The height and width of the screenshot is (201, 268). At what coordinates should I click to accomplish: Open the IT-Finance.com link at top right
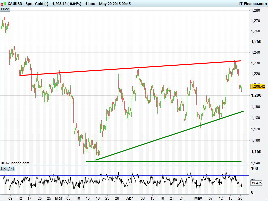pos(252,4)
